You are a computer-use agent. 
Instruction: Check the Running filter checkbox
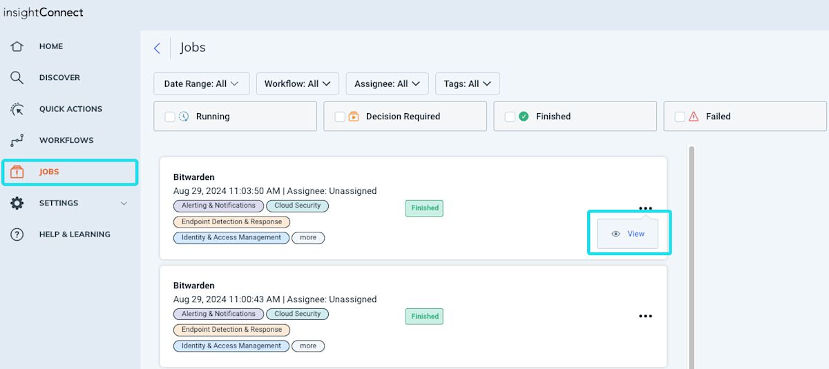pyautogui.click(x=170, y=117)
